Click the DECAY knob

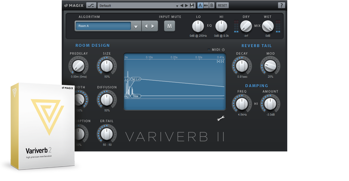(x=242, y=66)
